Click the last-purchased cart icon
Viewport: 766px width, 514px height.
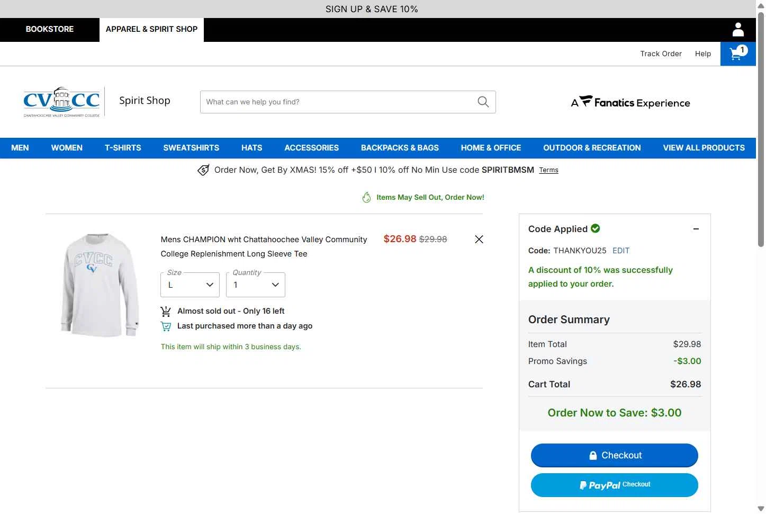(166, 326)
